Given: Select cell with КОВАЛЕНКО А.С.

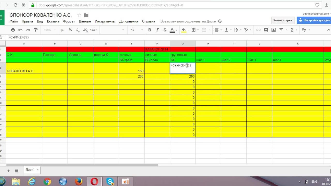Looking at the screenshot, I should 24,68.
